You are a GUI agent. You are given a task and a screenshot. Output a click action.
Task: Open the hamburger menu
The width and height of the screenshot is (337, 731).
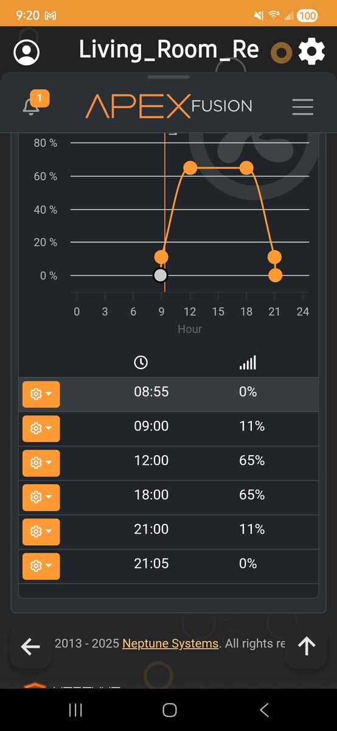pos(302,107)
